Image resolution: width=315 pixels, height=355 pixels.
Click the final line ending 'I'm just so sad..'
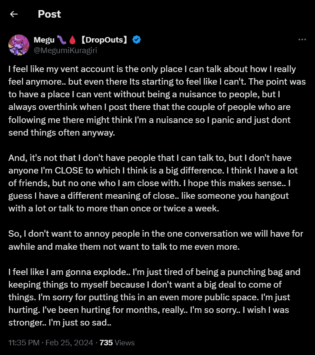point(60,323)
